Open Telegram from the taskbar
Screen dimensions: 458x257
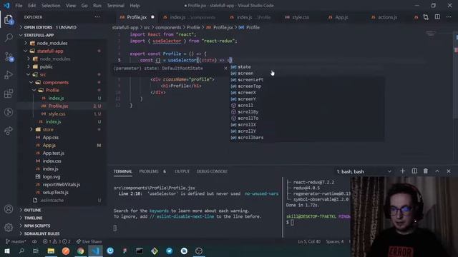point(169,251)
